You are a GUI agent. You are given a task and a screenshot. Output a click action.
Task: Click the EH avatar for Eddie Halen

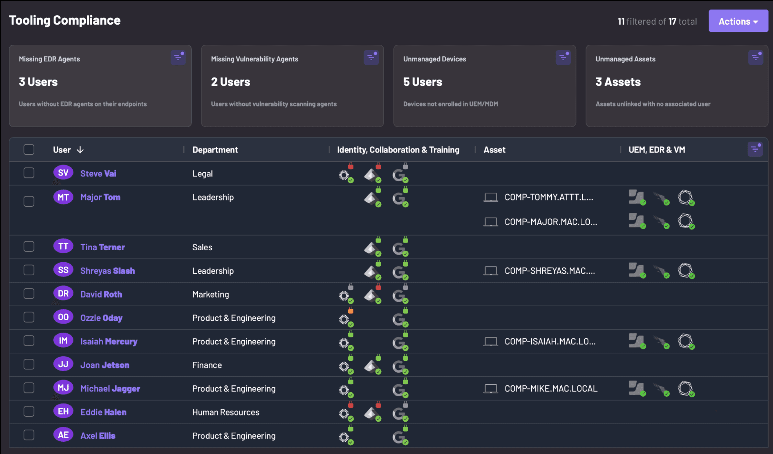pyautogui.click(x=63, y=411)
